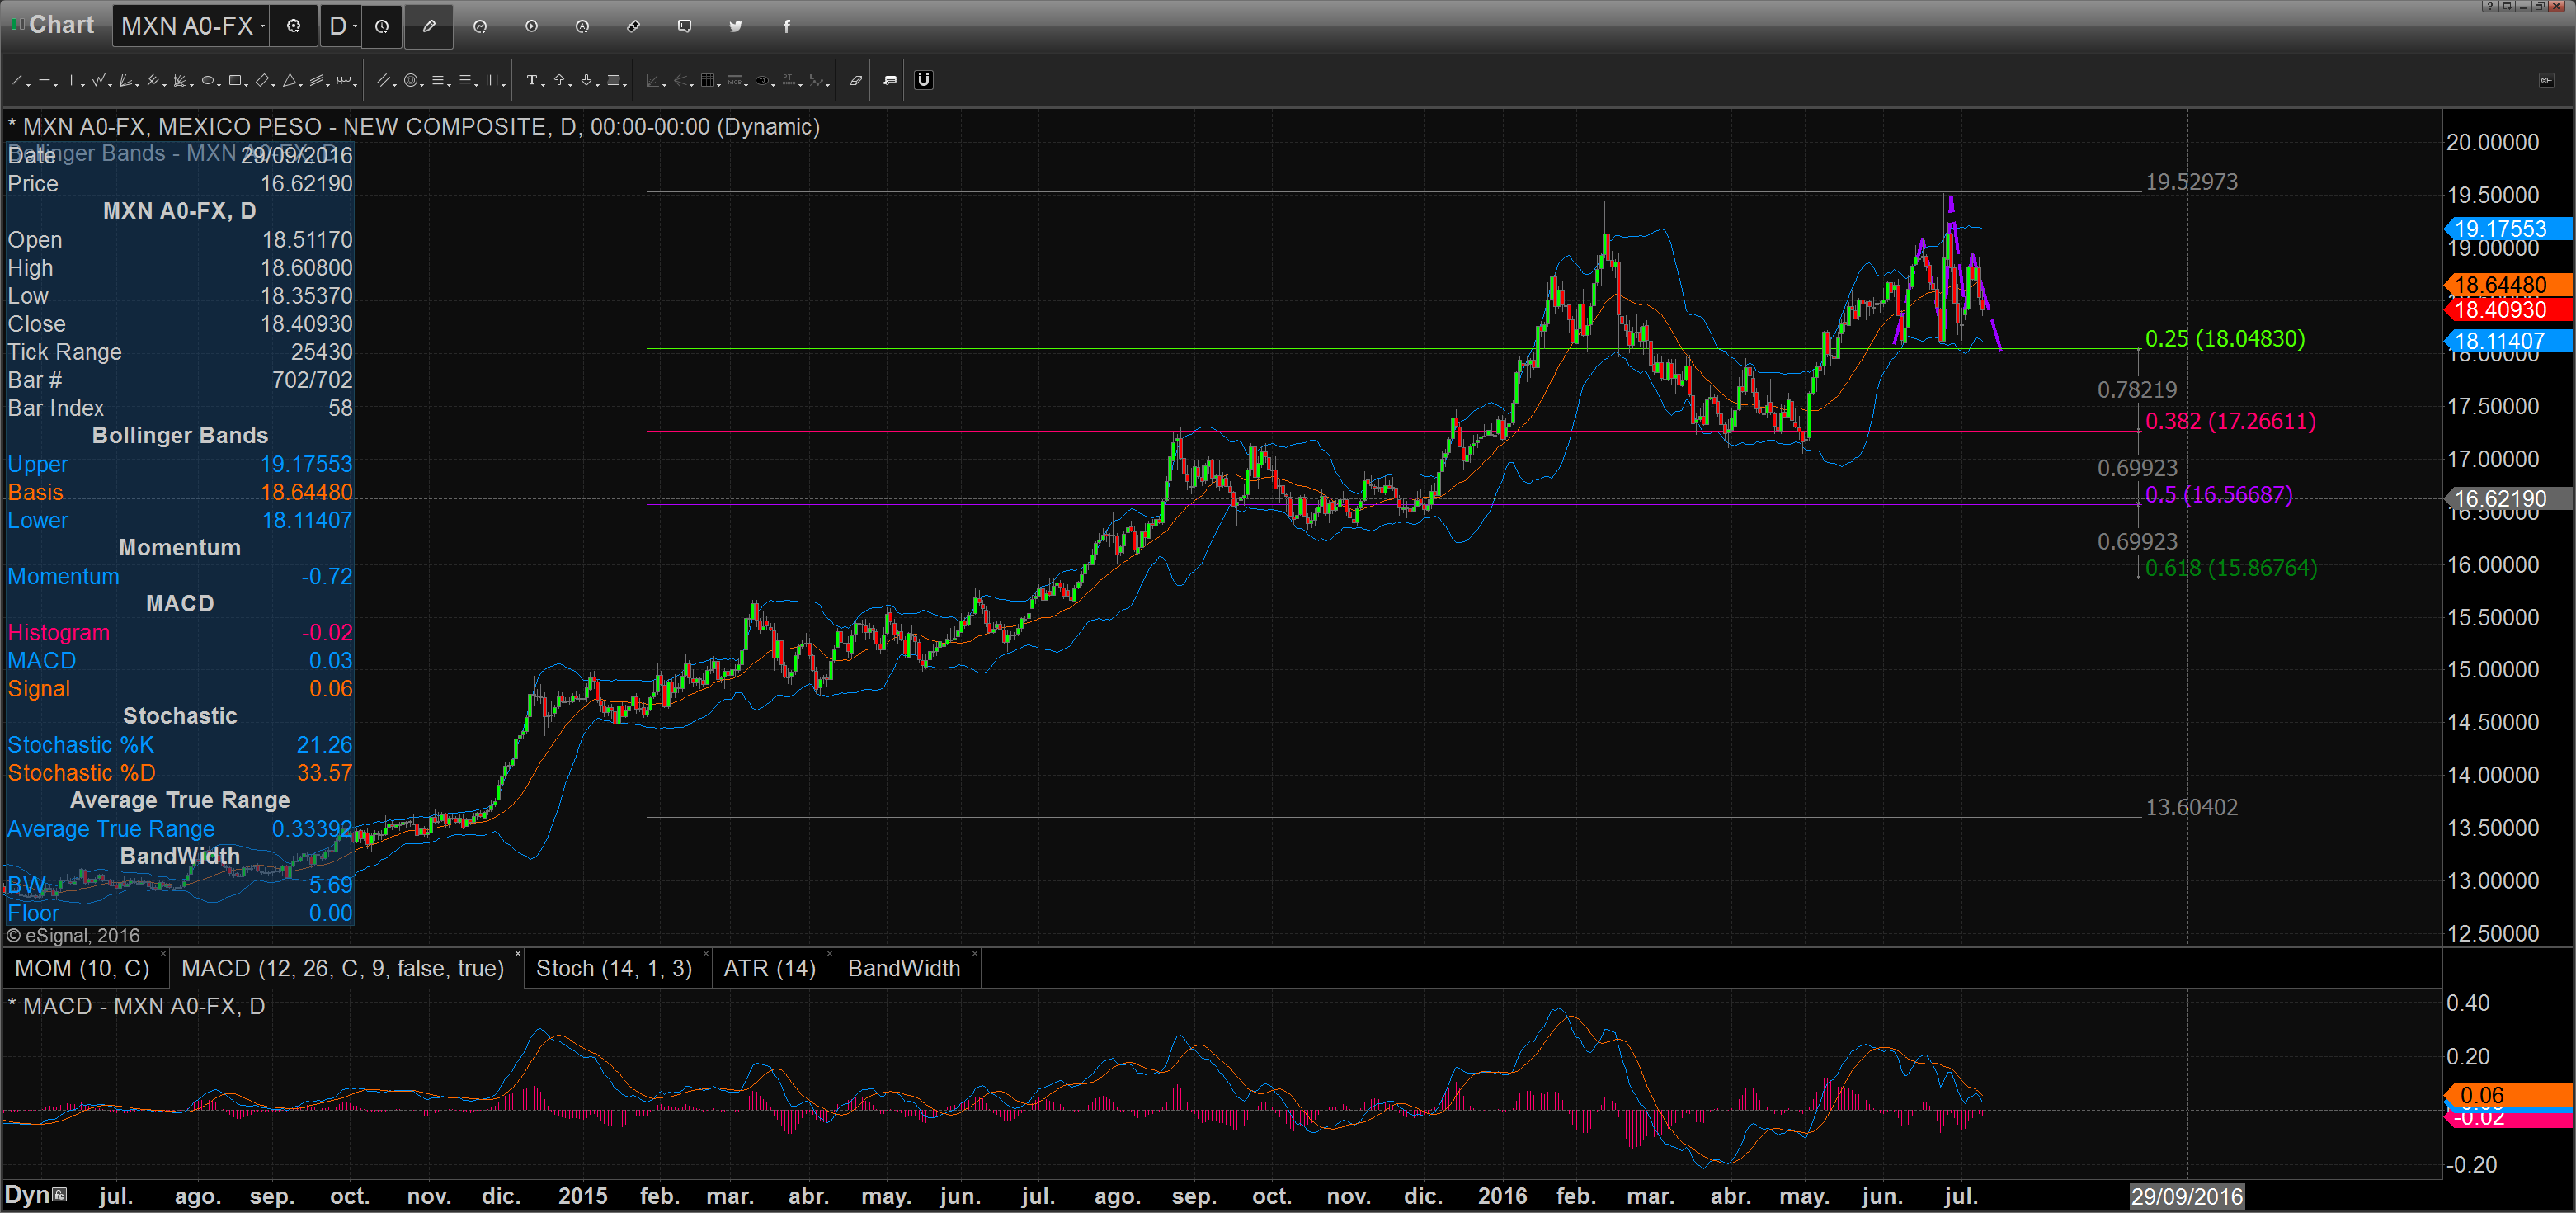Select the Up Arrow marker tool
This screenshot has height=1213, width=2576.
559,80
